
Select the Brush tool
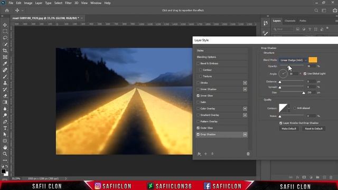click(x=5, y=77)
